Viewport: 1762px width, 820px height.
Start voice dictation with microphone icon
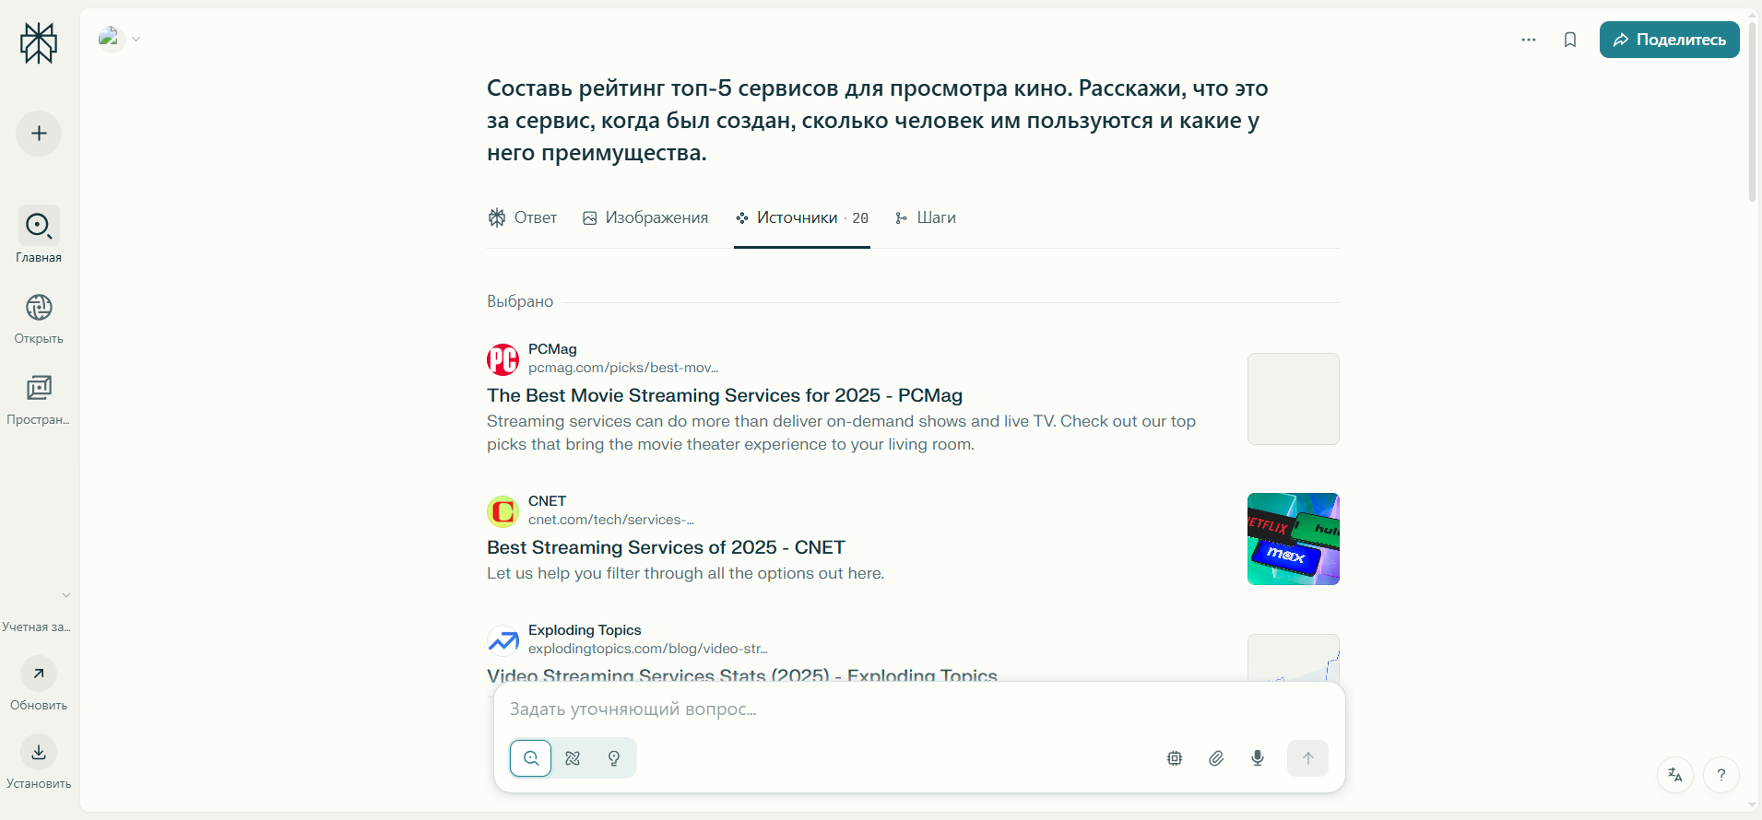coord(1258,758)
